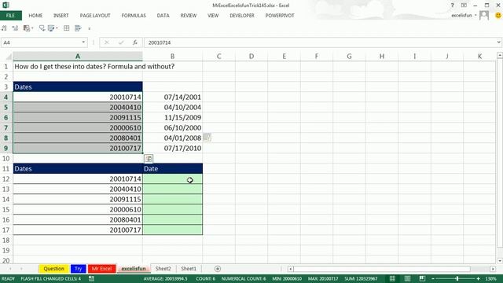Select the Dates header in cell A11
Screen dimensions: 503x283
click(x=78, y=168)
